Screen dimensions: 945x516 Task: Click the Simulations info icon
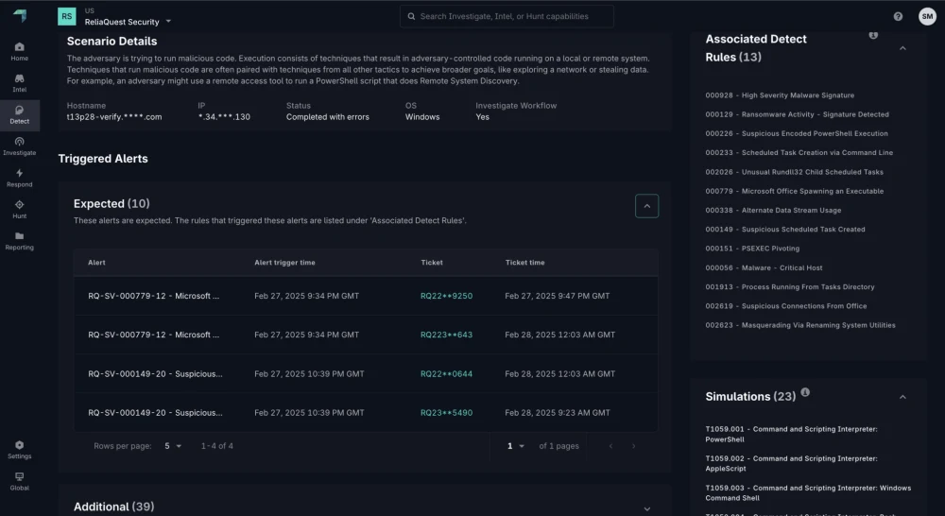[805, 392]
